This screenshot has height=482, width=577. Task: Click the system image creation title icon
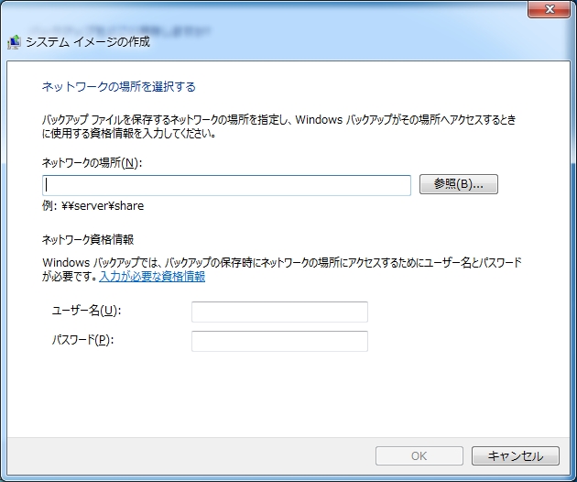click(x=14, y=42)
